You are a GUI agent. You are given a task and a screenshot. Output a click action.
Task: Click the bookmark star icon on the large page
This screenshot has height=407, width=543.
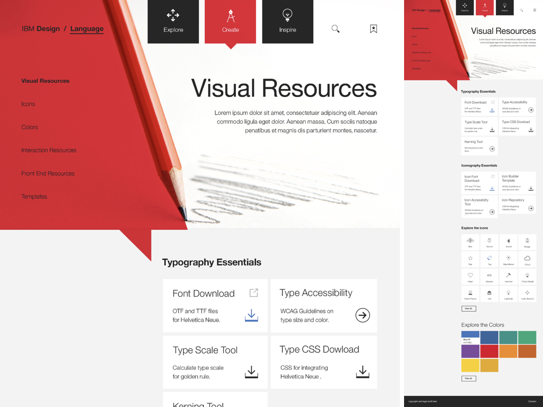click(x=373, y=29)
